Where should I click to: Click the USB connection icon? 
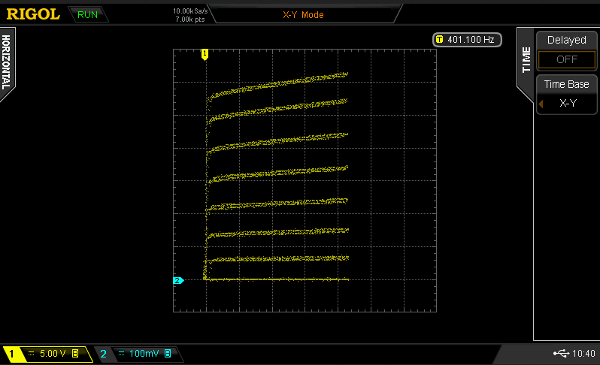pyautogui.click(x=561, y=354)
